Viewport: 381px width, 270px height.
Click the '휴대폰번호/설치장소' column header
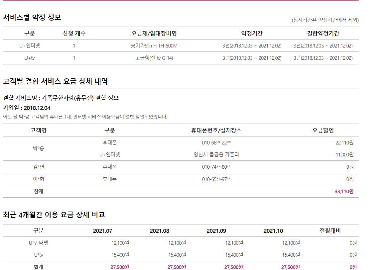click(x=216, y=131)
